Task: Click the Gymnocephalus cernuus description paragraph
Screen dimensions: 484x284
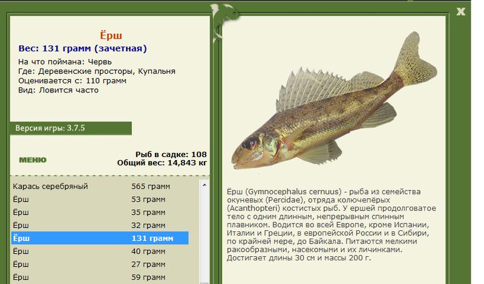Action: 332,225
